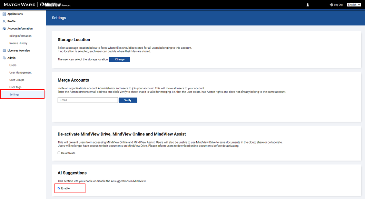The height and width of the screenshot is (199, 365).
Task: Click inside the Email input field
Action: coord(87,100)
